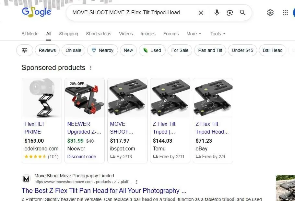295x201 pixels.
Task: Select the Ball Head chip
Action: click(x=272, y=50)
